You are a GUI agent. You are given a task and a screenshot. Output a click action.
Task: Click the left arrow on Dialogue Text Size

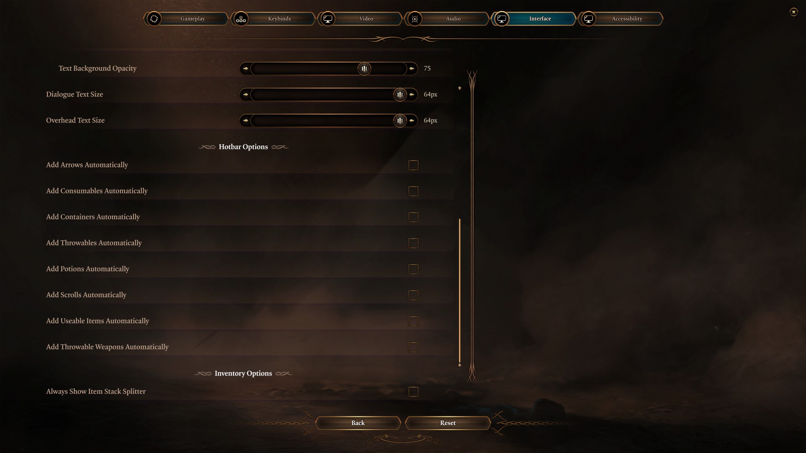pos(246,94)
